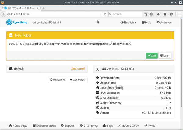This screenshot has height=130, width=183.
Task: Click the Firefox back arrow button
Action: coord(4,14)
